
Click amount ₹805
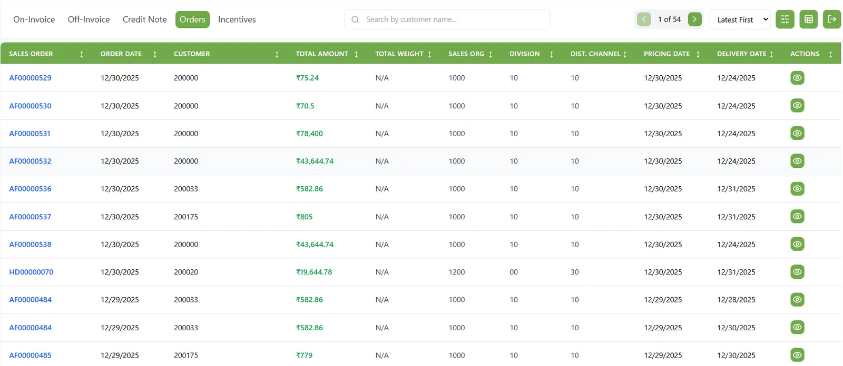tap(304, 217)
